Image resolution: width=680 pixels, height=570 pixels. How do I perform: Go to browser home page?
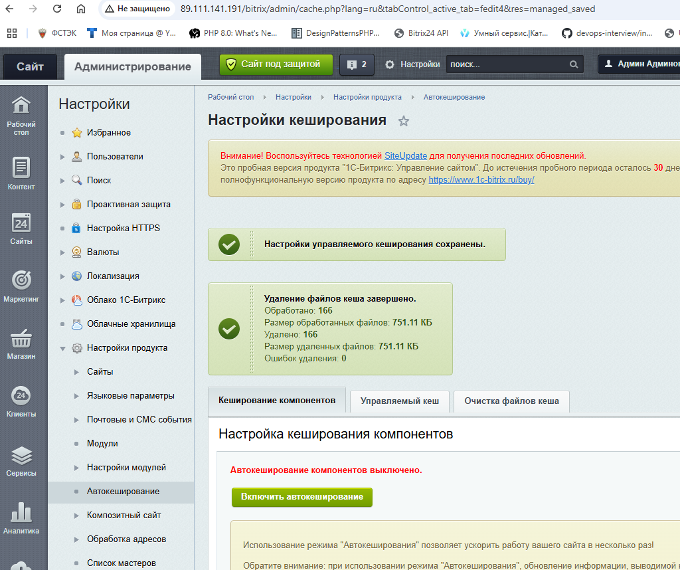point(80,9)
